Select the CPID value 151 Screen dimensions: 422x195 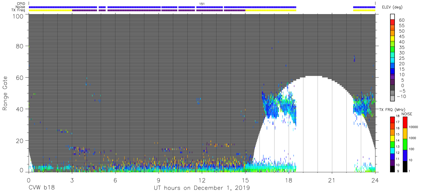[202, 4]
